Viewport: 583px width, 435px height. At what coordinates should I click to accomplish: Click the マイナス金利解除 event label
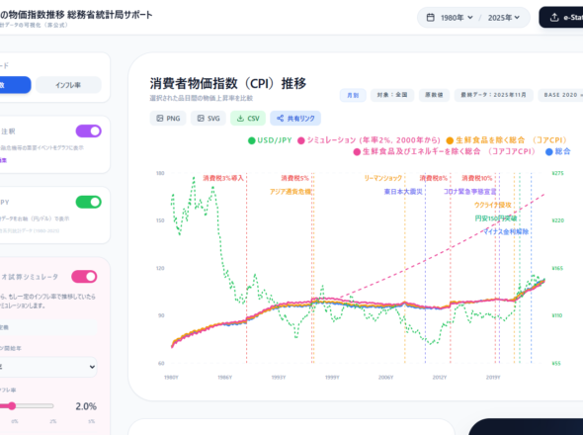click(506, 231)
